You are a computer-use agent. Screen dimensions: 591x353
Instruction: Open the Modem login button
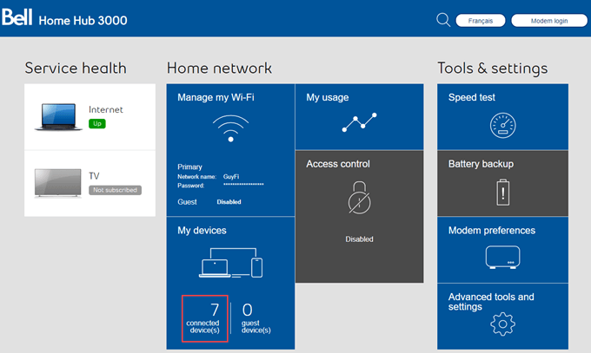point(549,21)
